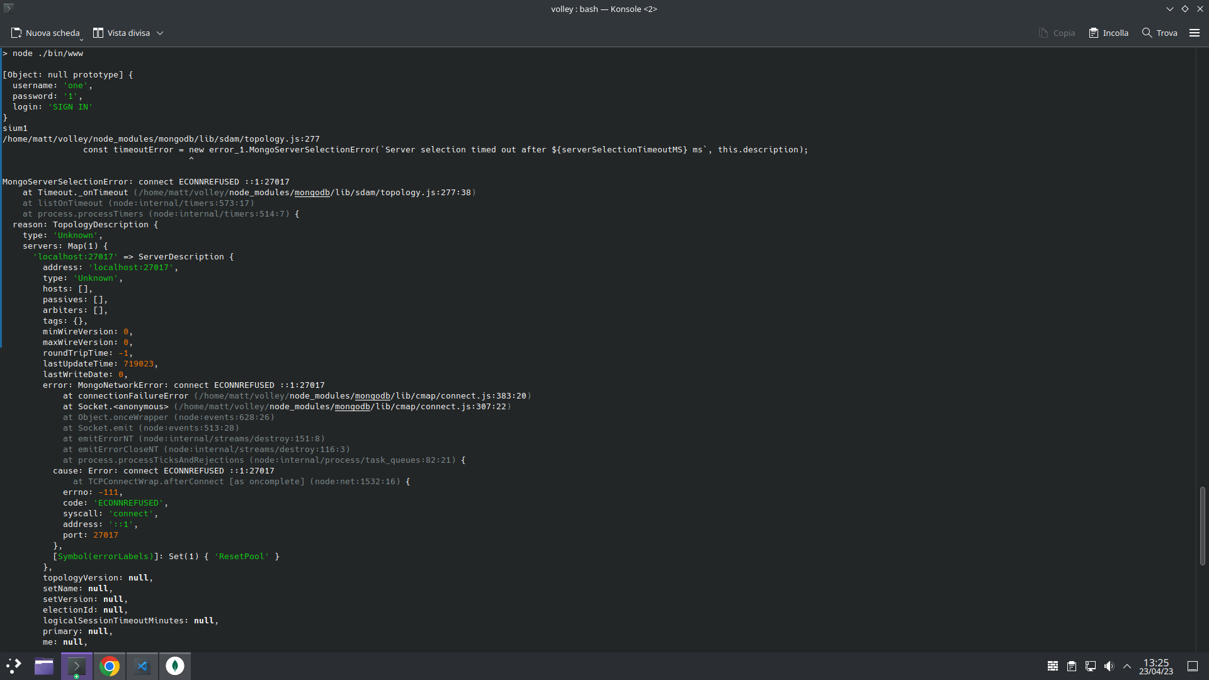
Task: Switch to Visual Studio Code in the taskbar
Action: [x=142, y=666]
